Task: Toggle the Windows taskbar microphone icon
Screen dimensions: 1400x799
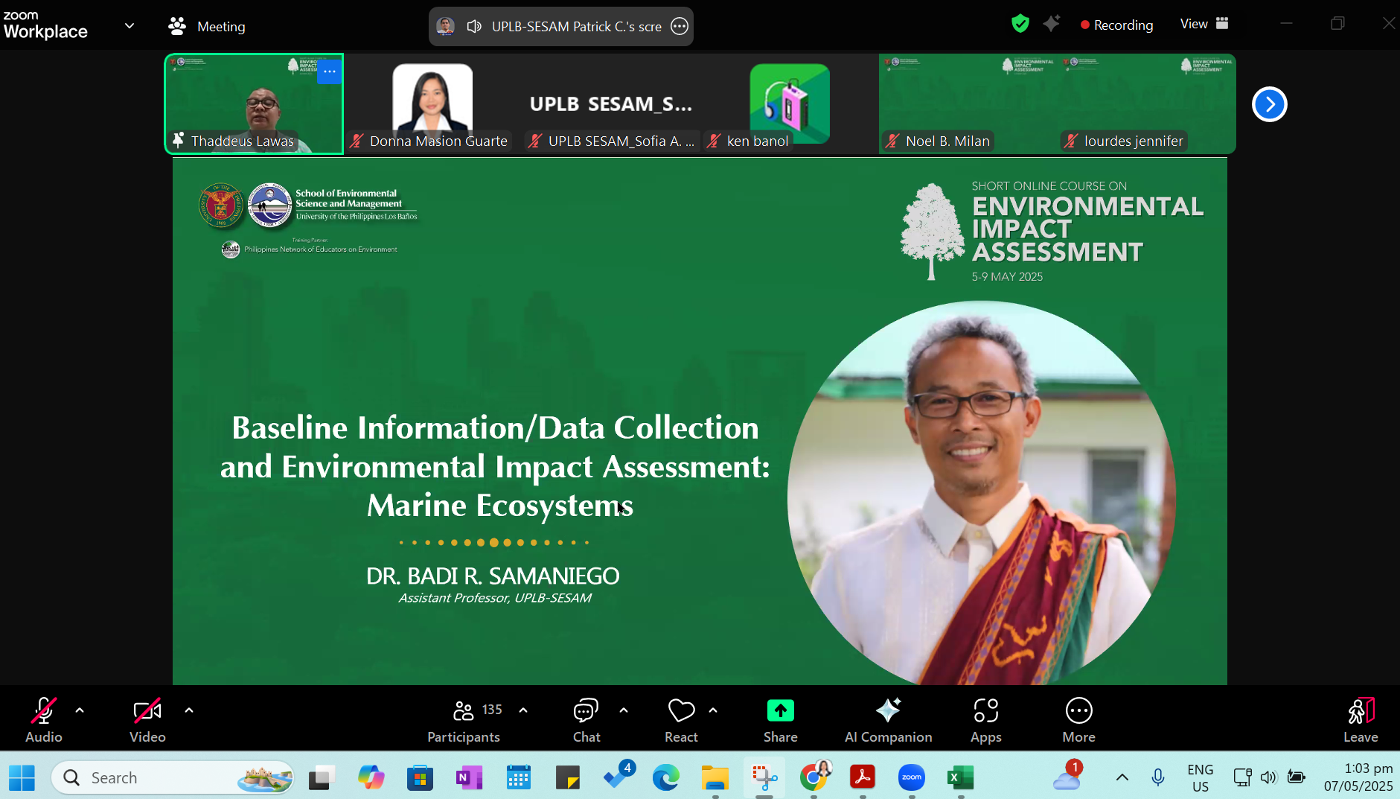Action: click(x=1157, y=777)
